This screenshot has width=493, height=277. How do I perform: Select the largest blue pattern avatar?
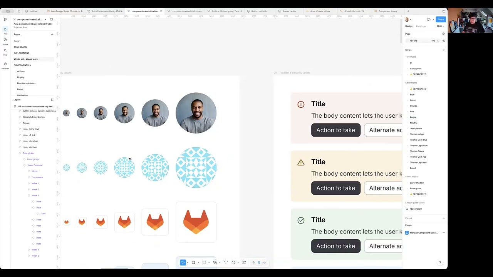(196, 168)
